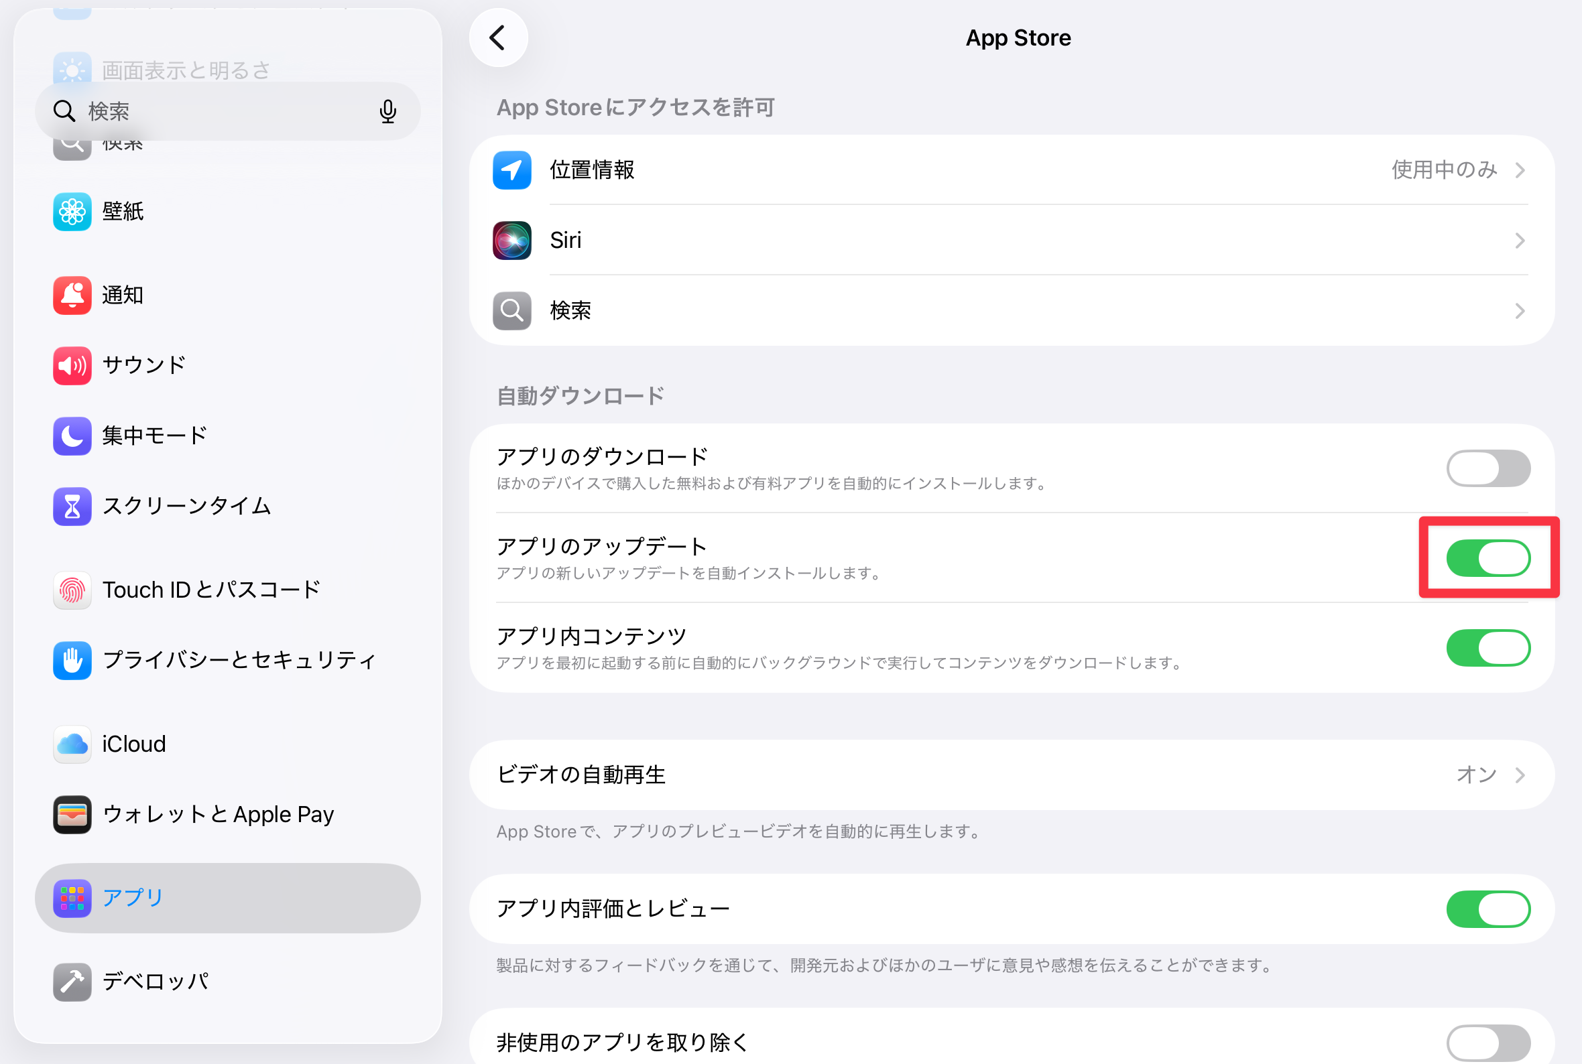
Task: Disable アプリ内コンテンツ switch
Action: pyautogui.click(x=1488, y=648)
